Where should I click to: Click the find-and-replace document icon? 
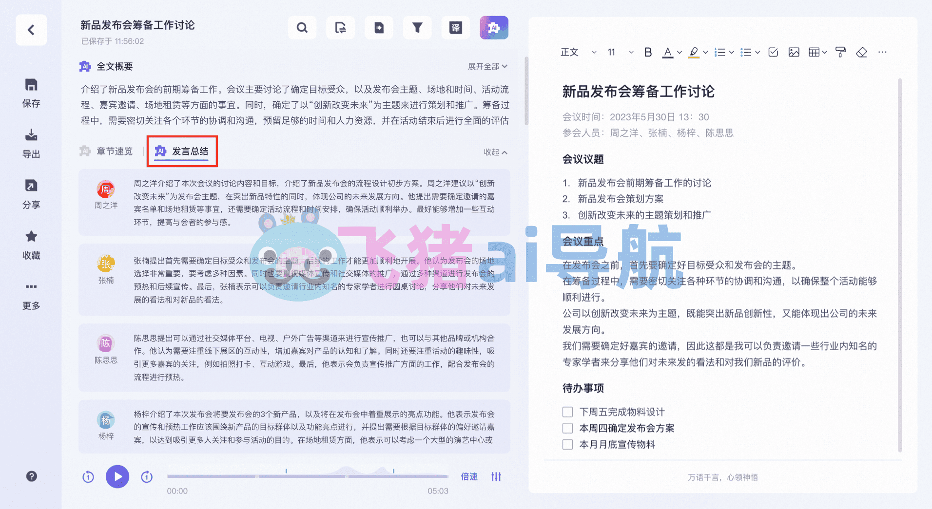point(340,28)
